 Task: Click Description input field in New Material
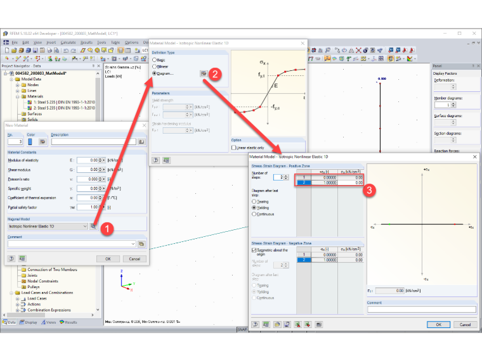(93, 141)
